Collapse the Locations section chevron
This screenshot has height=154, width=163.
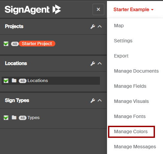(100, 64)
